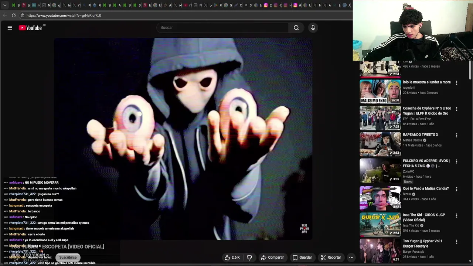
Task: Open options menu for 'Issa The Kid - GIROS X JCP'
Action: pyautogui.click(x=457, y=215)
